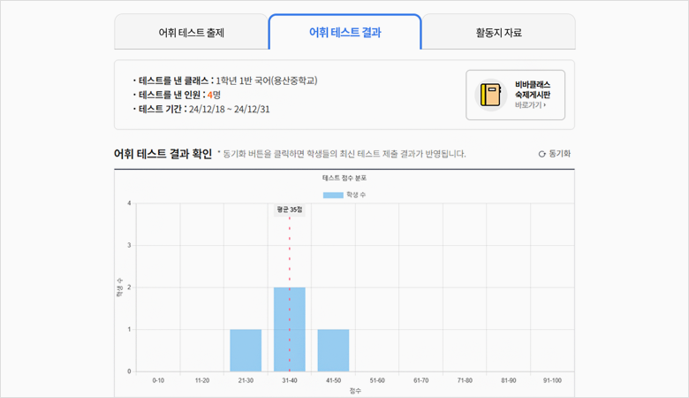Open the 활동지 자료 tab
The height and width of the screenshot is (398, 689).
coord(498,32)
